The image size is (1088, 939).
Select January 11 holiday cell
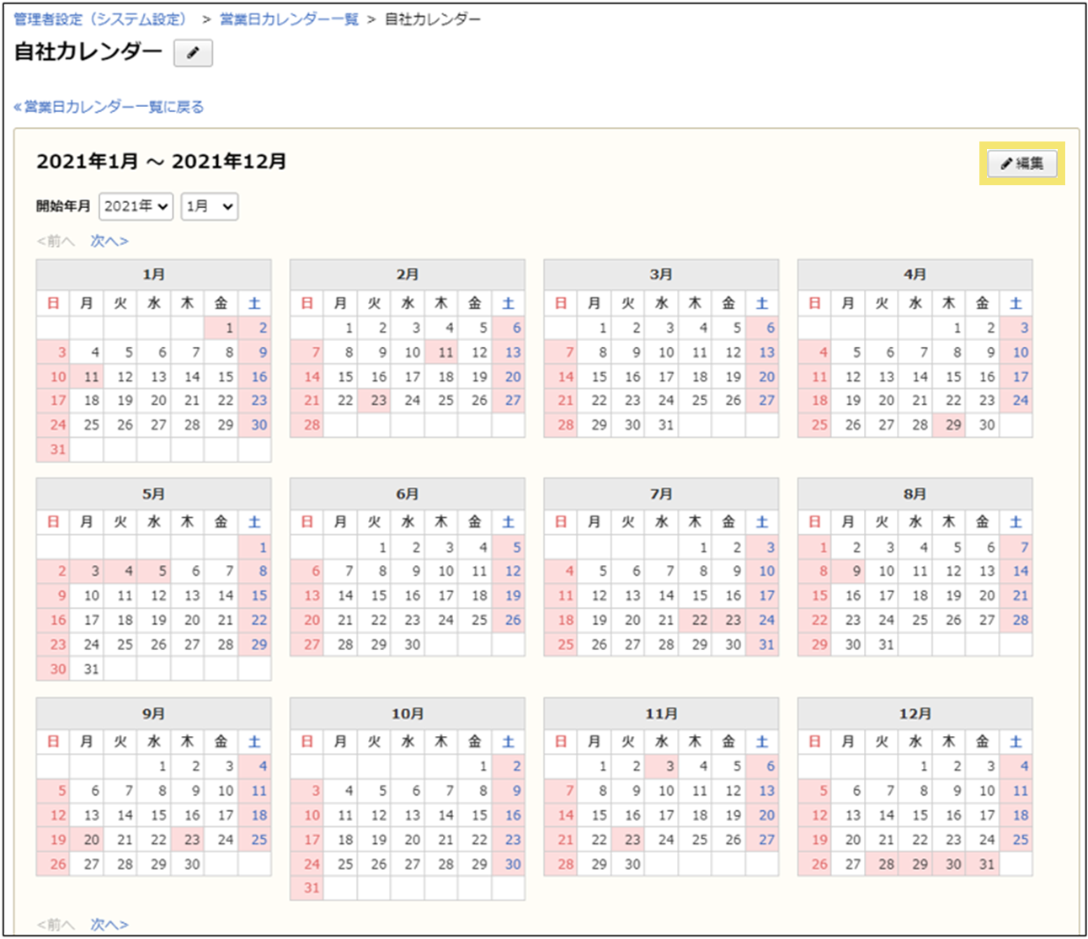click(86, 376)
